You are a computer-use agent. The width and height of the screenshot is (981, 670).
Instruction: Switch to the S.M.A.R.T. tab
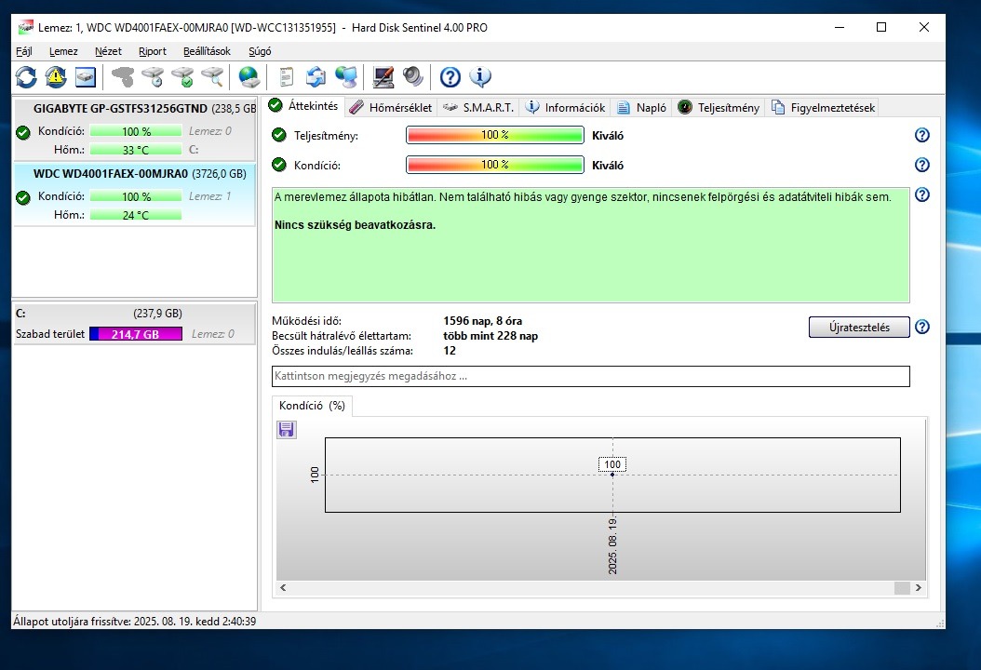[x=478, y=108]
